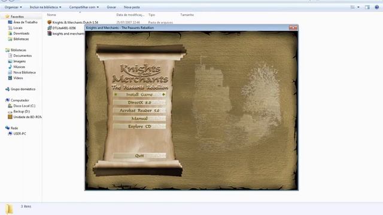
Task: Choose Acrobat Reader 5.0 in installer menu
Action: (x=139, y=110)
